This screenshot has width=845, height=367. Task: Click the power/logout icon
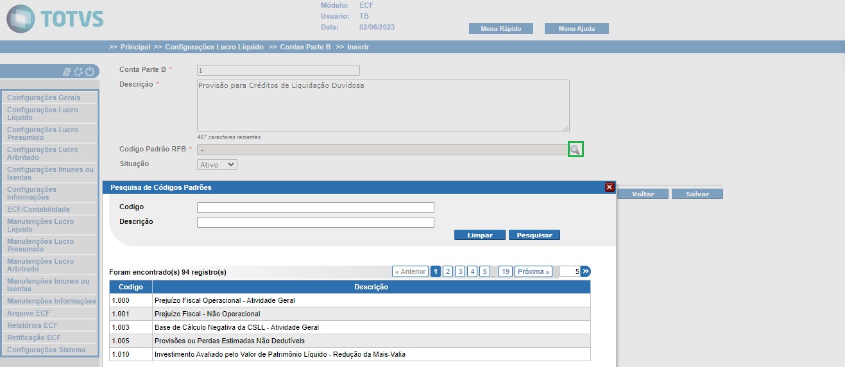point(90,72)
